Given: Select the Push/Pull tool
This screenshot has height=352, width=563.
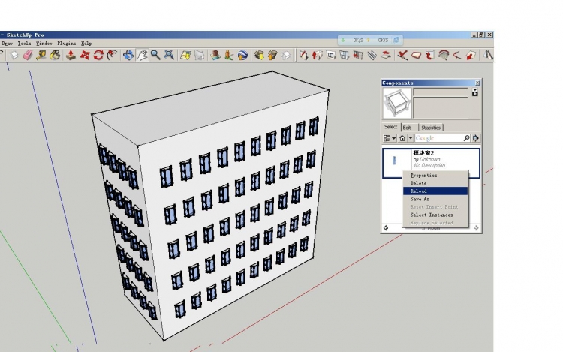Looking at the screenshot, I should (x=71, y=55).
